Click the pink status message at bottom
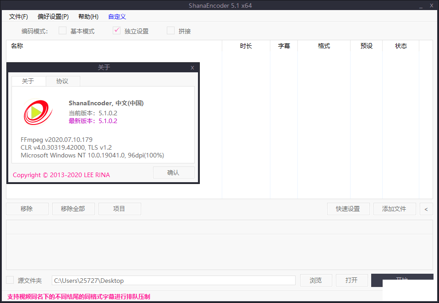Screen dimensions: 439x303 tap(79, 297)
